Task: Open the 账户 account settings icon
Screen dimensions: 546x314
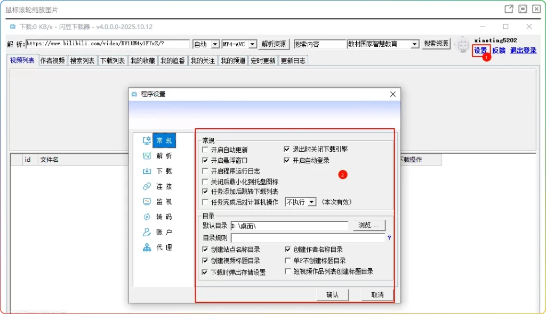Action: click(x=147, y=233)
